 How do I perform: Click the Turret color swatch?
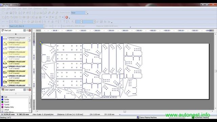click(2, 105)
